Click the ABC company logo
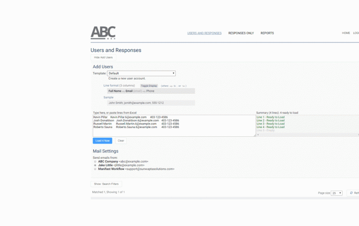Viewport: 359px width, 226px height. (103, 33)
